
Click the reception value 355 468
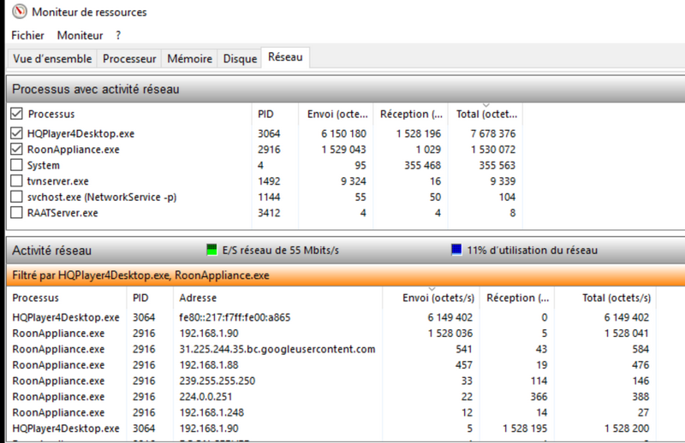click(x=422, y=165)
